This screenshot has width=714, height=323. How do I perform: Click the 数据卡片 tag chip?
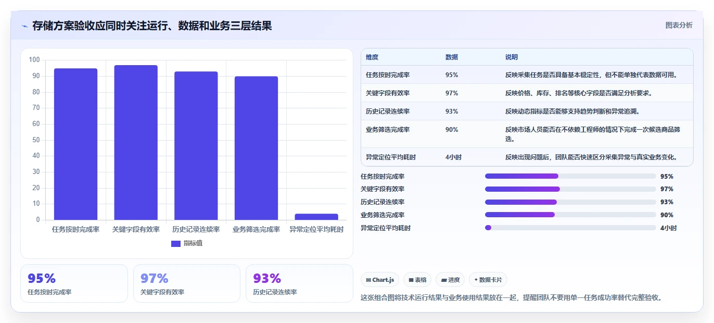[x=488, y=280]
